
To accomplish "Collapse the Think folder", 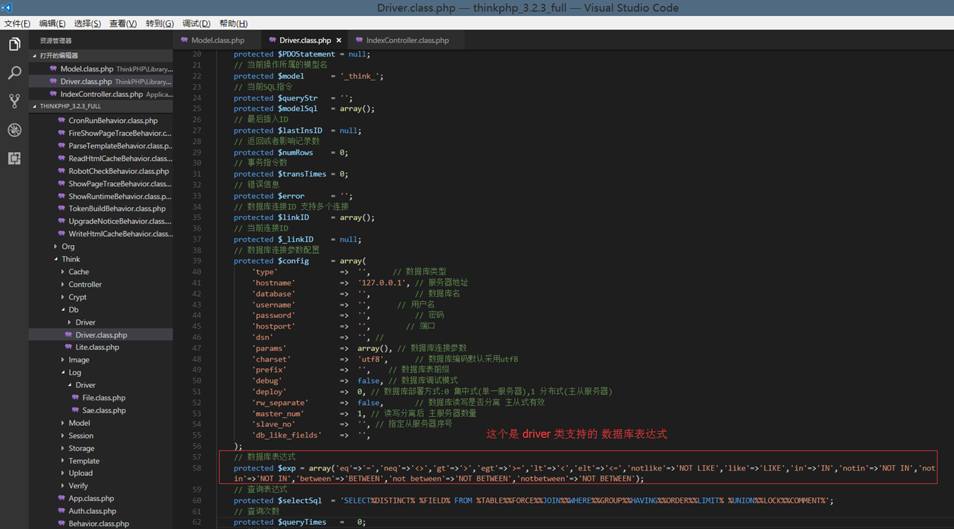I will pyautogui.click(x=70, y=259).
